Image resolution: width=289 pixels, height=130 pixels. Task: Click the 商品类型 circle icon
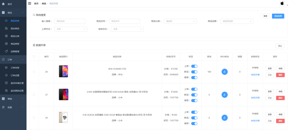(6, 44)
